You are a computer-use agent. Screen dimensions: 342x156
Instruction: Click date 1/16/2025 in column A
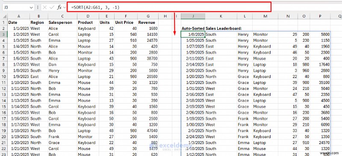[18, 118]
